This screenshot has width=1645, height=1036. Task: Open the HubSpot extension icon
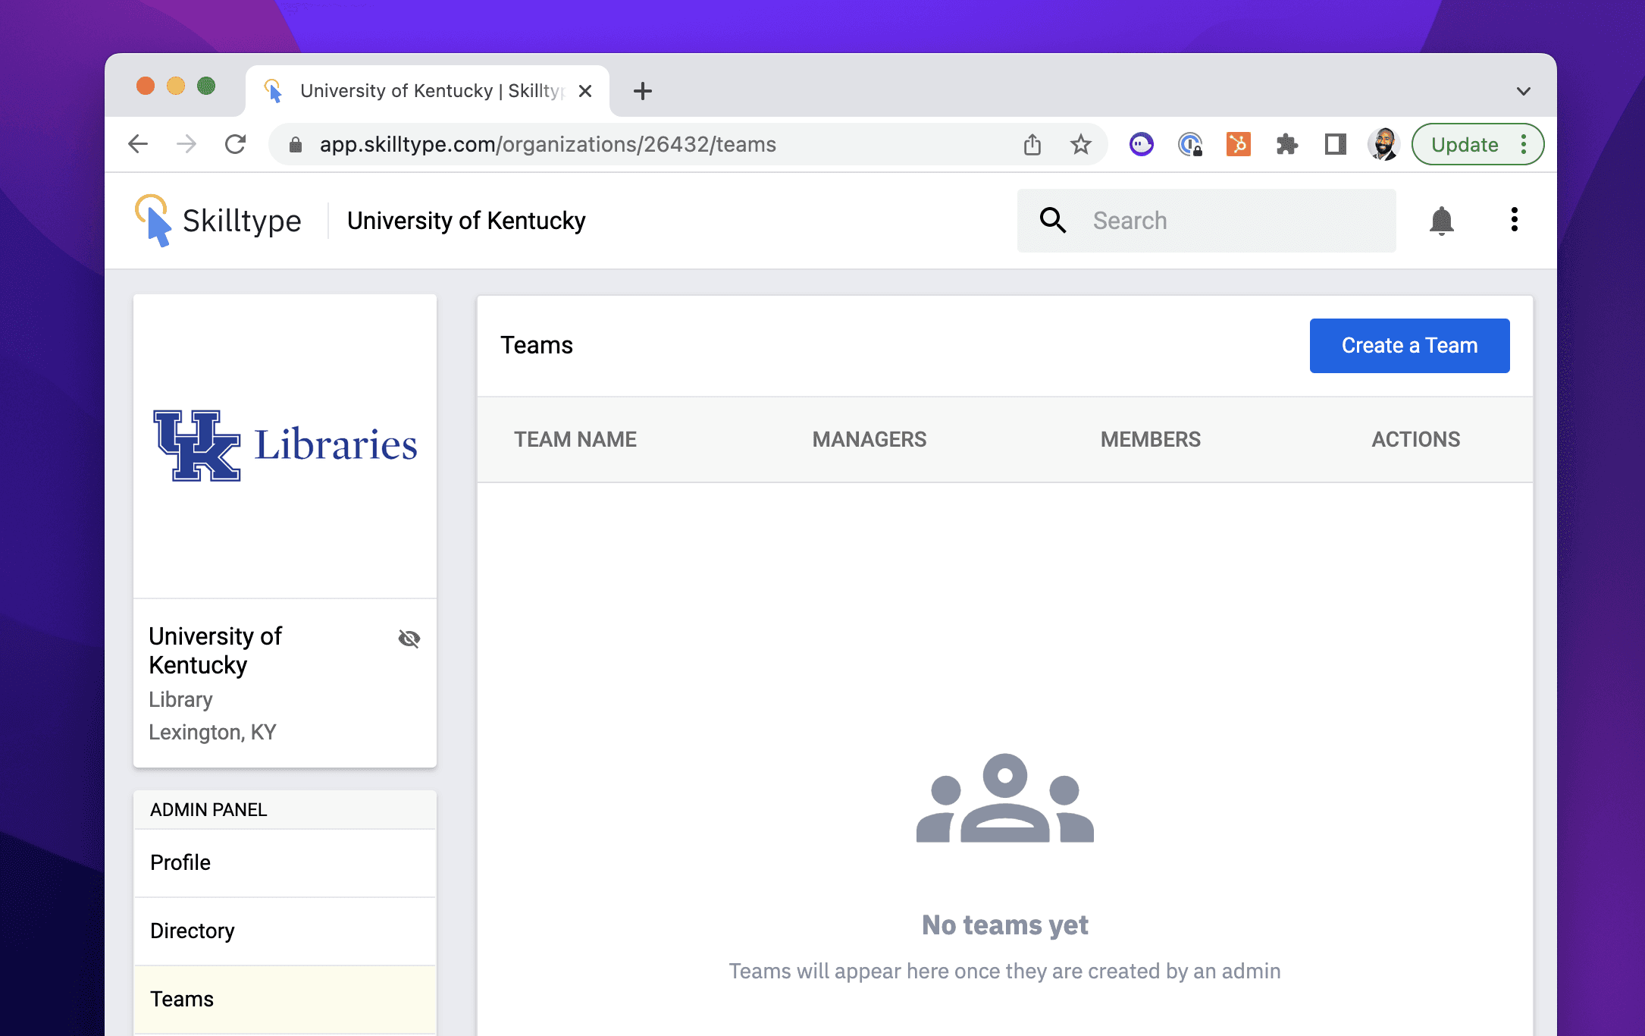[x=1238, y=144]
